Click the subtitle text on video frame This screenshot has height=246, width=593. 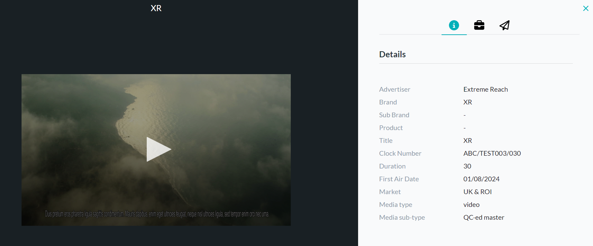[x=157, y=214]
